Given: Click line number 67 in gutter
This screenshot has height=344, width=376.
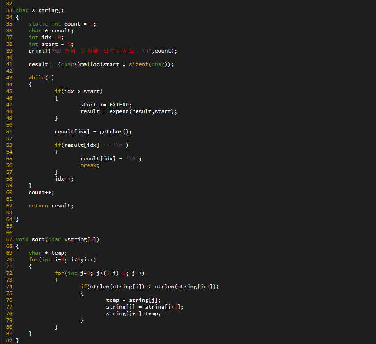Looking at the screenshot, I should tap(9, 239).
